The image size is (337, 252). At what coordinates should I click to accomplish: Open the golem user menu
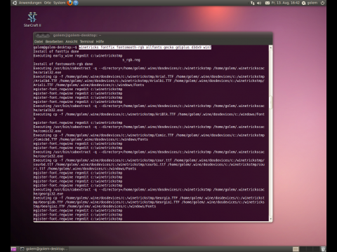(310, 3)
